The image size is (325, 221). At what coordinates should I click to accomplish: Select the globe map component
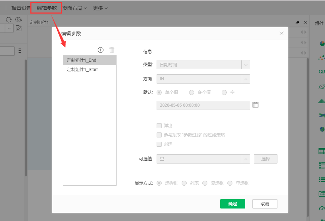[x=322, y=129]
